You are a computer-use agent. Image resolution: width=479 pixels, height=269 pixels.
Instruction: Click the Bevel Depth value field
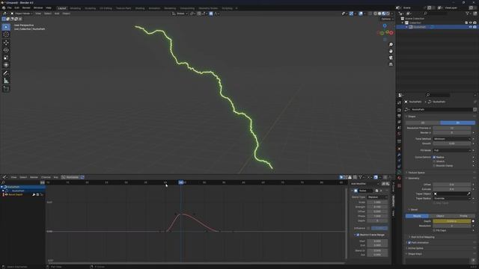pyautogui.click(x=452, y=221)
